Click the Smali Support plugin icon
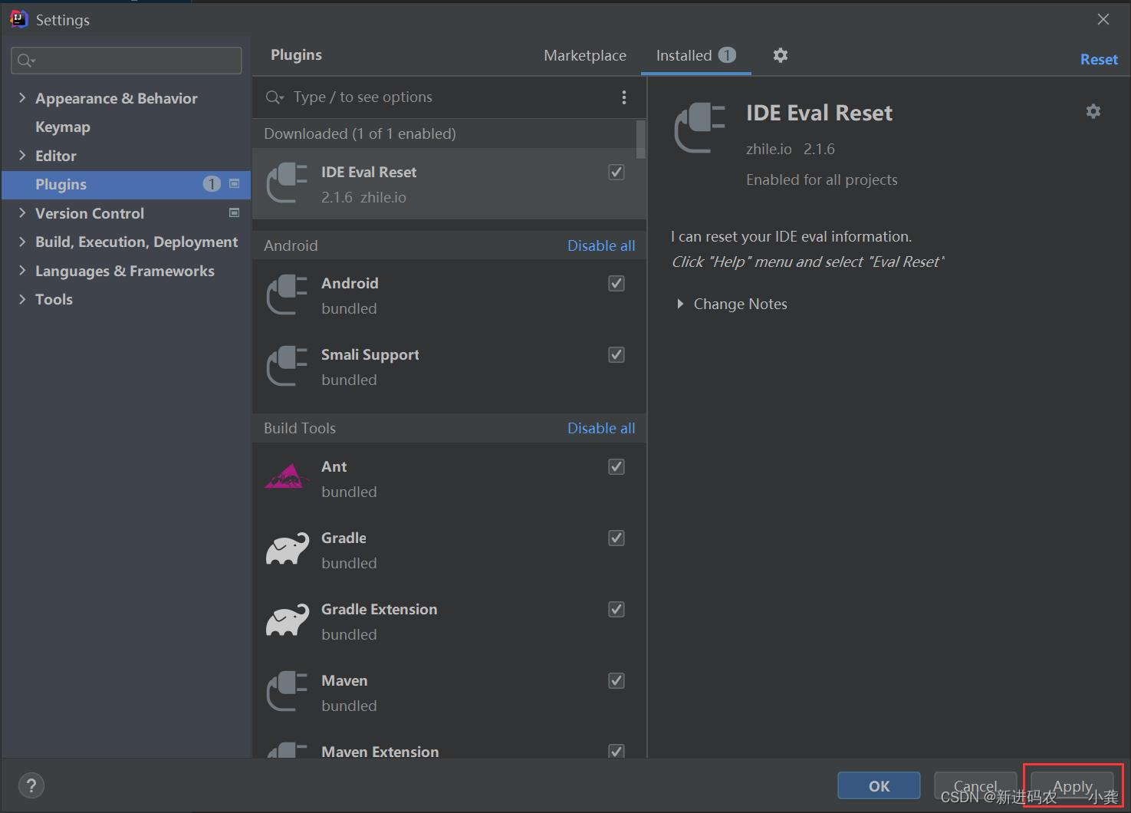The width and height of the screenshot is (1131, 813). pos(287,366)
